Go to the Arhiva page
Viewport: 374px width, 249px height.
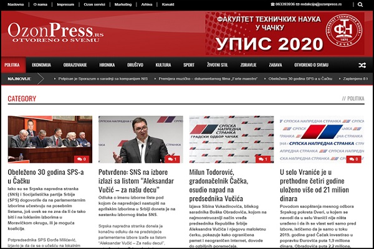(x=146, y=4)
